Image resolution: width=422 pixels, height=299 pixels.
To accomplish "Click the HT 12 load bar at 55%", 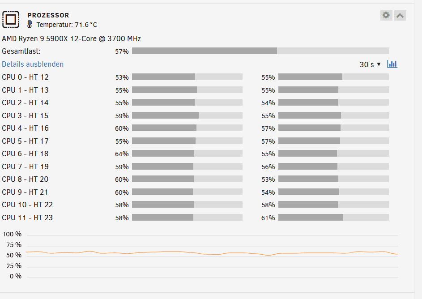I will 333,77.
